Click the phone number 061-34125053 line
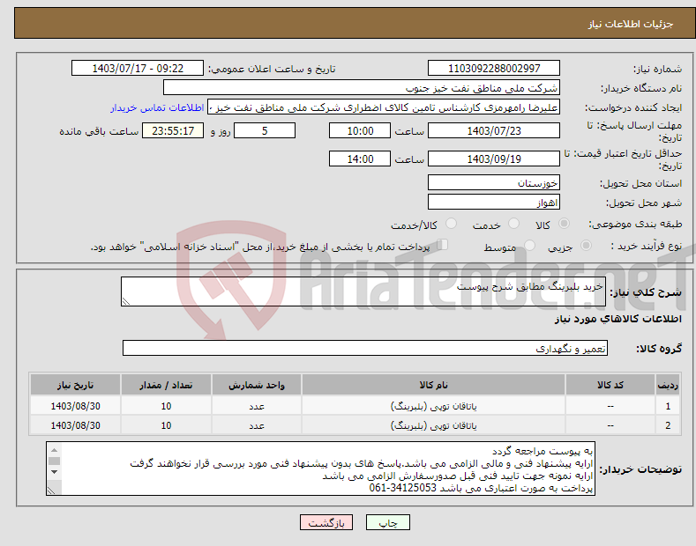This screenshot has height=546, width=696. (x=481, y=488)
